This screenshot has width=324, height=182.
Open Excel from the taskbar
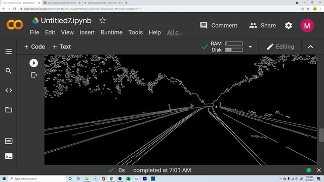pos(128,178)
